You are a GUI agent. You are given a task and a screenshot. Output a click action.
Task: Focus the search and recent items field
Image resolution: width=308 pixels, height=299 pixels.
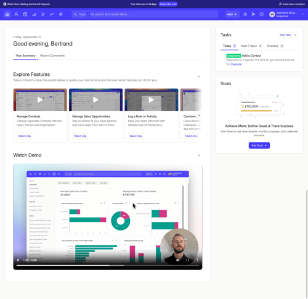(x=145, y=14)
